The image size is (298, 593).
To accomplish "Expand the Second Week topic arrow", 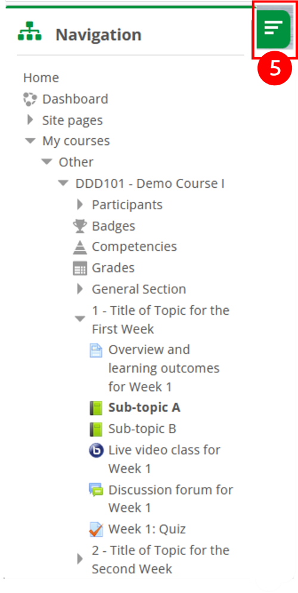I will 80,559.
